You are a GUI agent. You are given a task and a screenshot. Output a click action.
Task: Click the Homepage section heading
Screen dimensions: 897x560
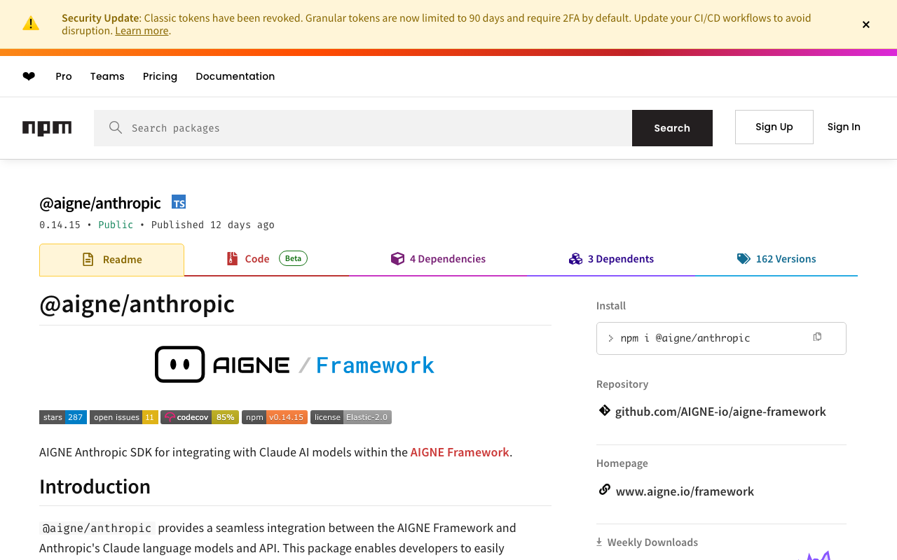[622, 463]
